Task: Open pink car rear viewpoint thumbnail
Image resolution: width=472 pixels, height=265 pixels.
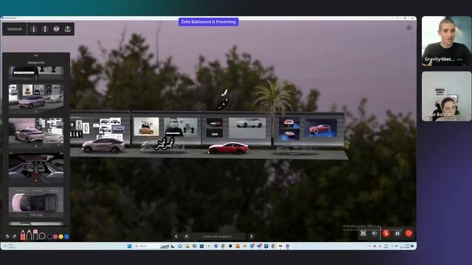Action: pyautogui.click(x=36, y=132)
